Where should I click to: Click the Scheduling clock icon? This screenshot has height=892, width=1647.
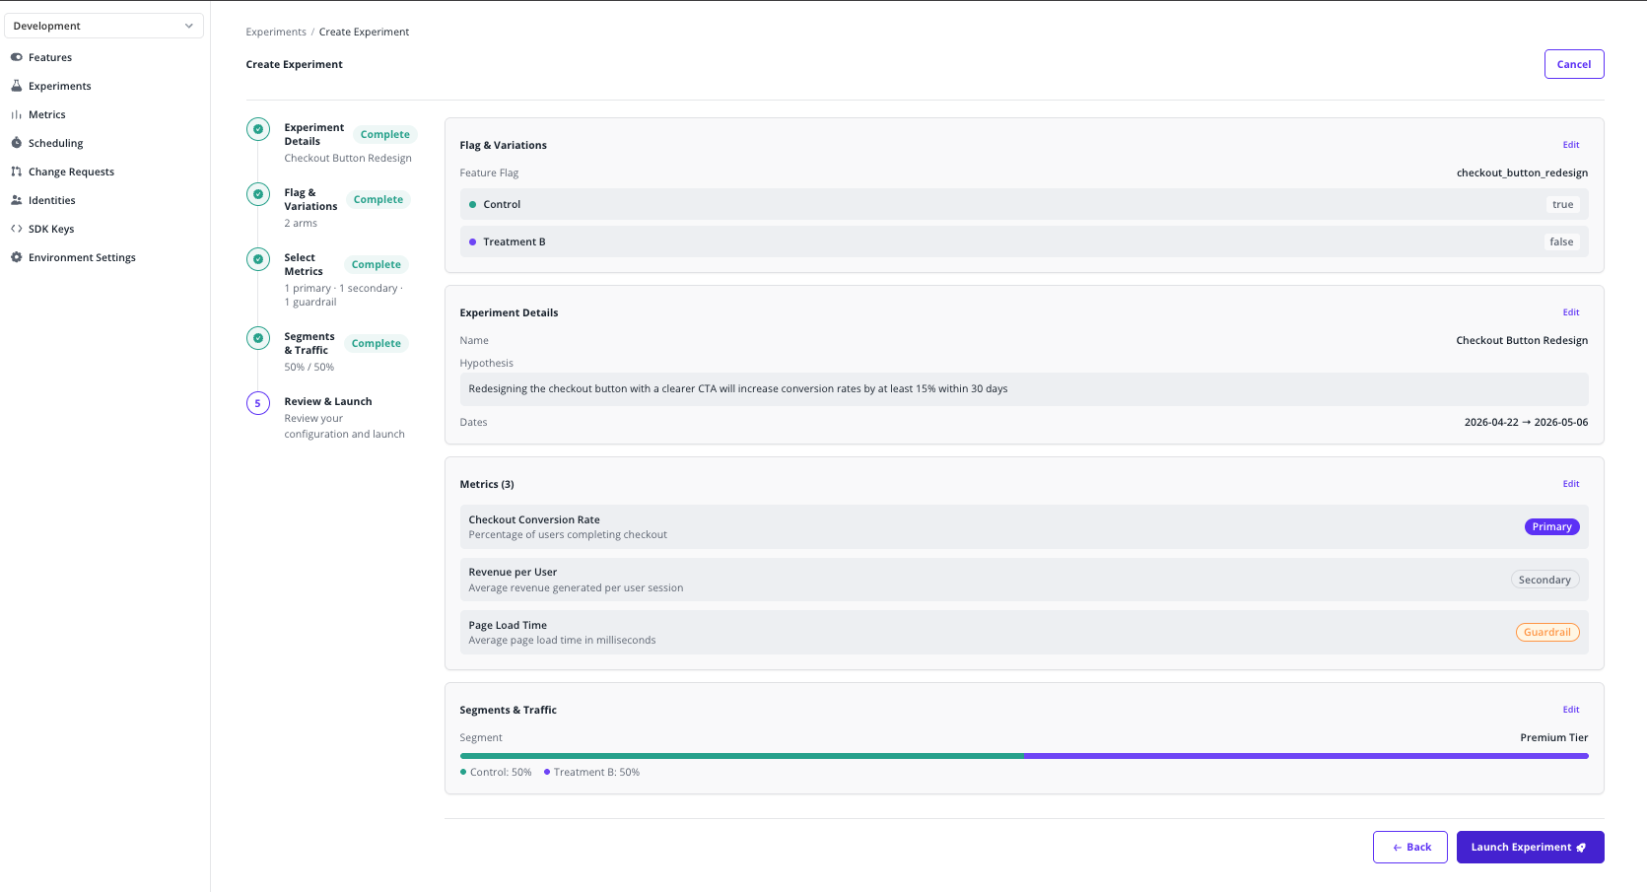click(x=17, y=143)
